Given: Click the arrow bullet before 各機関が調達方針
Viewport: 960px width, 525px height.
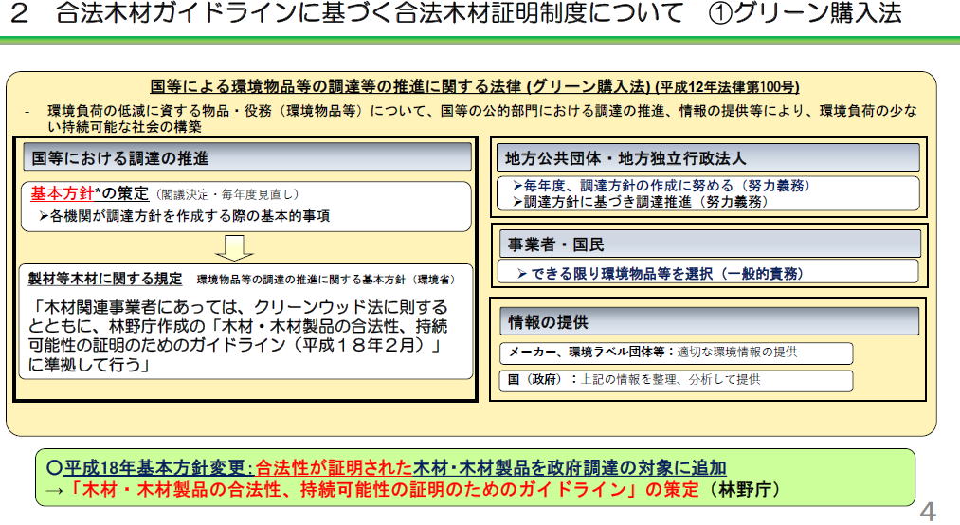Looking at the screenshot, I should pos(44,216).
